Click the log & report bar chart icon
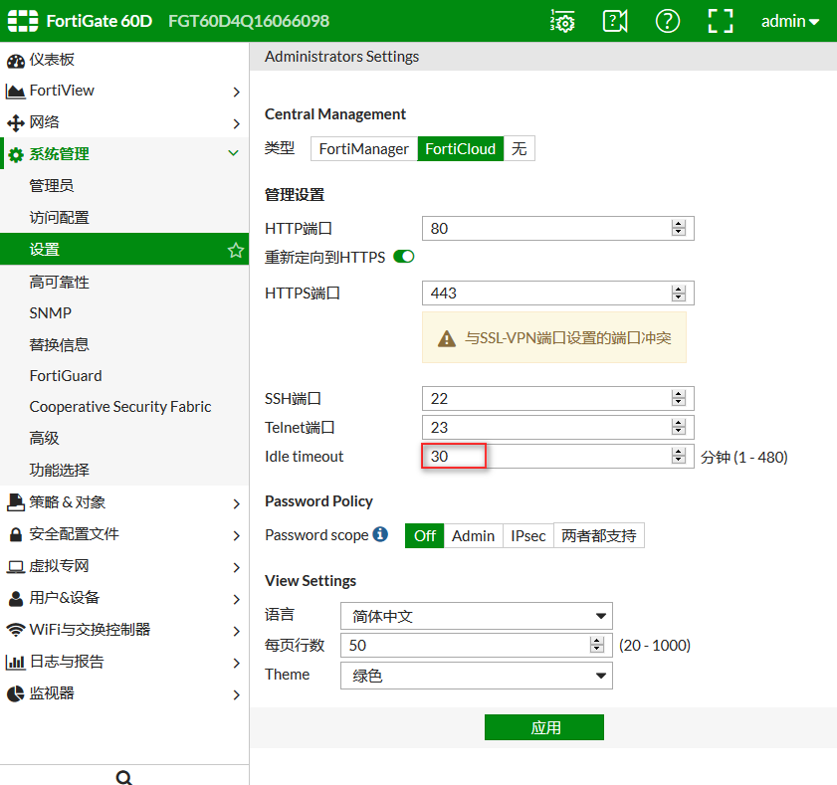Screen dimensions: 837x785 [15, 663]
